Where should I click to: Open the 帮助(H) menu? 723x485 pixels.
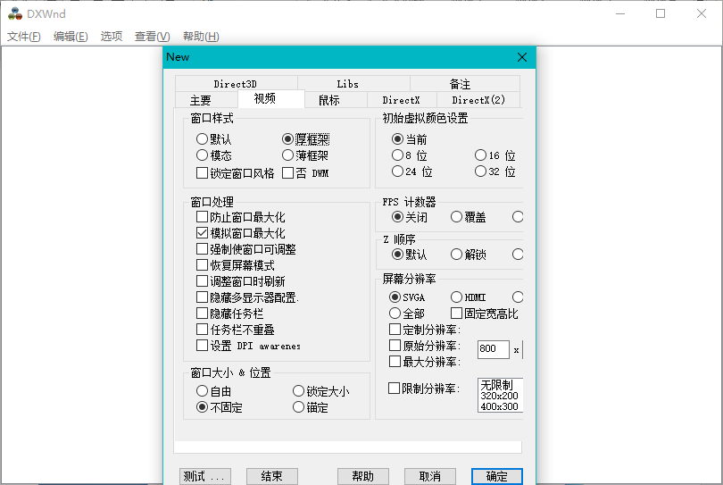click(x=201, y=37)
